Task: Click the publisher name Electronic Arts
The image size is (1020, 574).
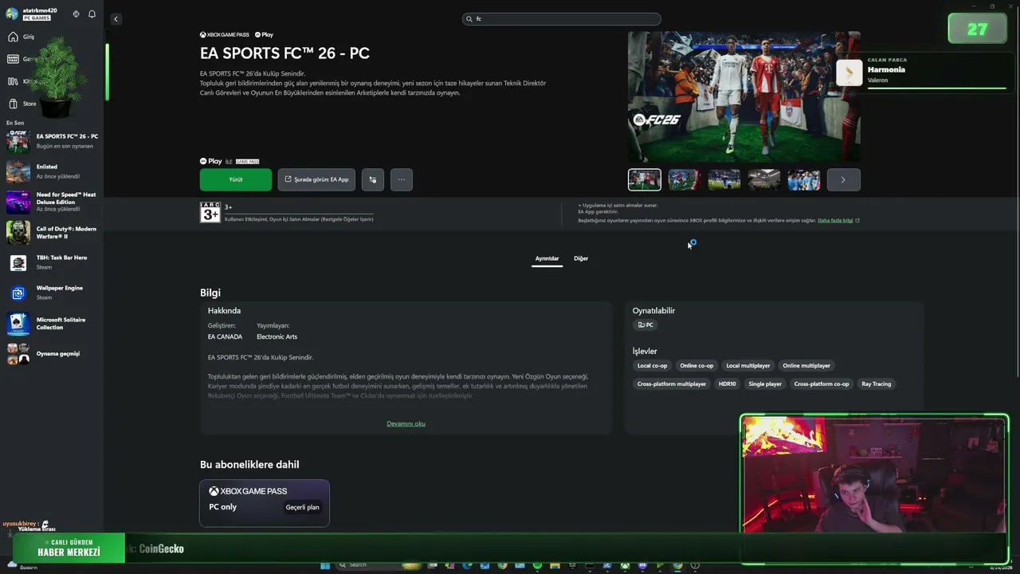Action: [277, 337]
